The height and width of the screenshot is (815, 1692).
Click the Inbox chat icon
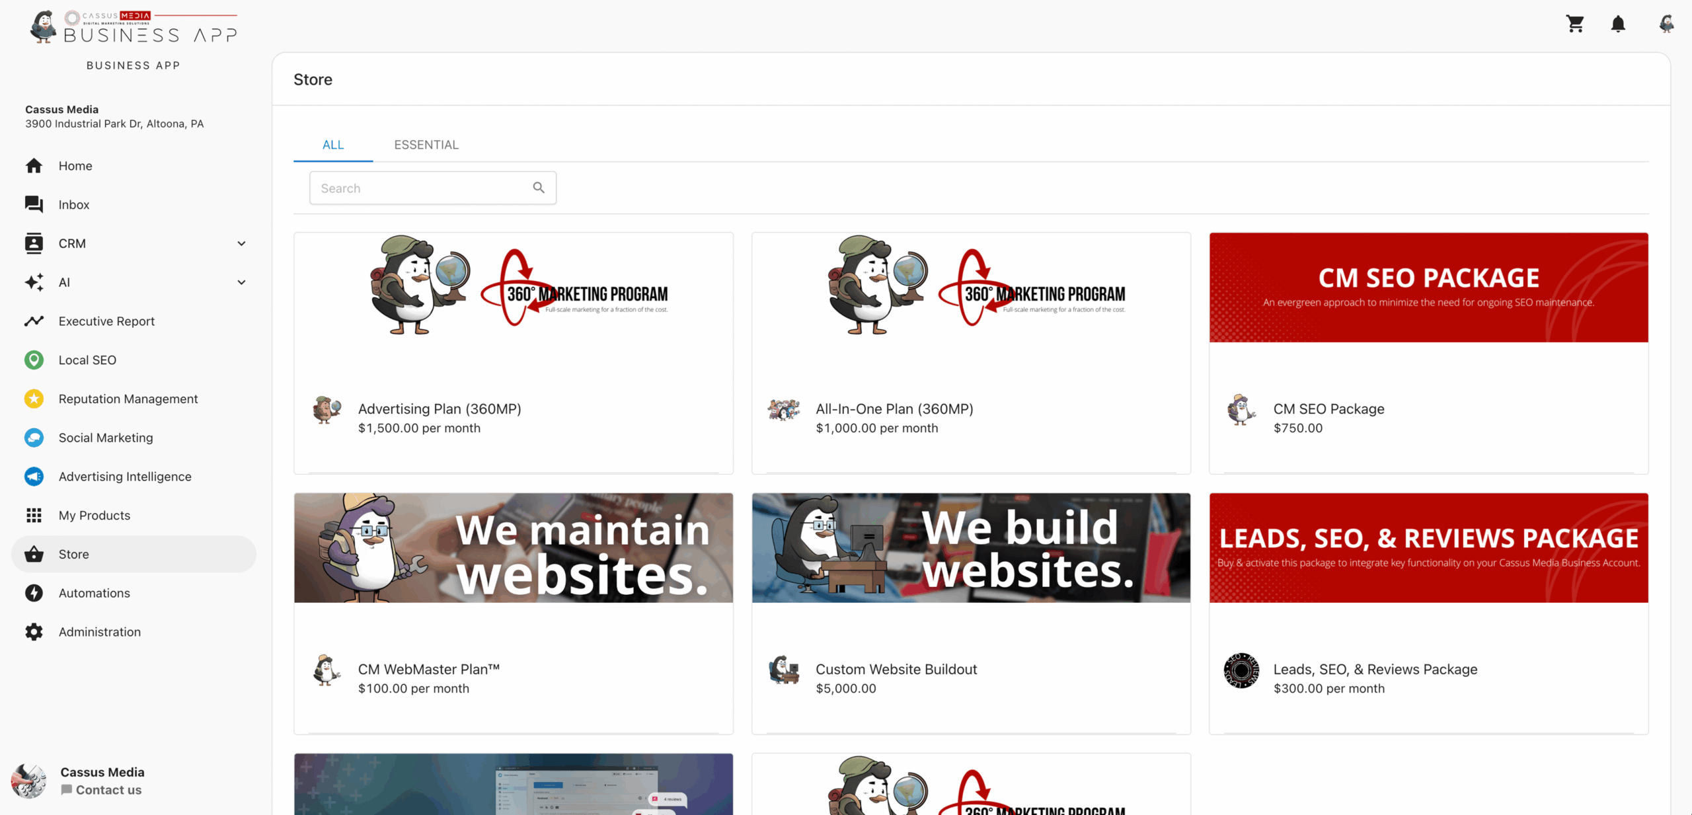(x=34, y=205)
